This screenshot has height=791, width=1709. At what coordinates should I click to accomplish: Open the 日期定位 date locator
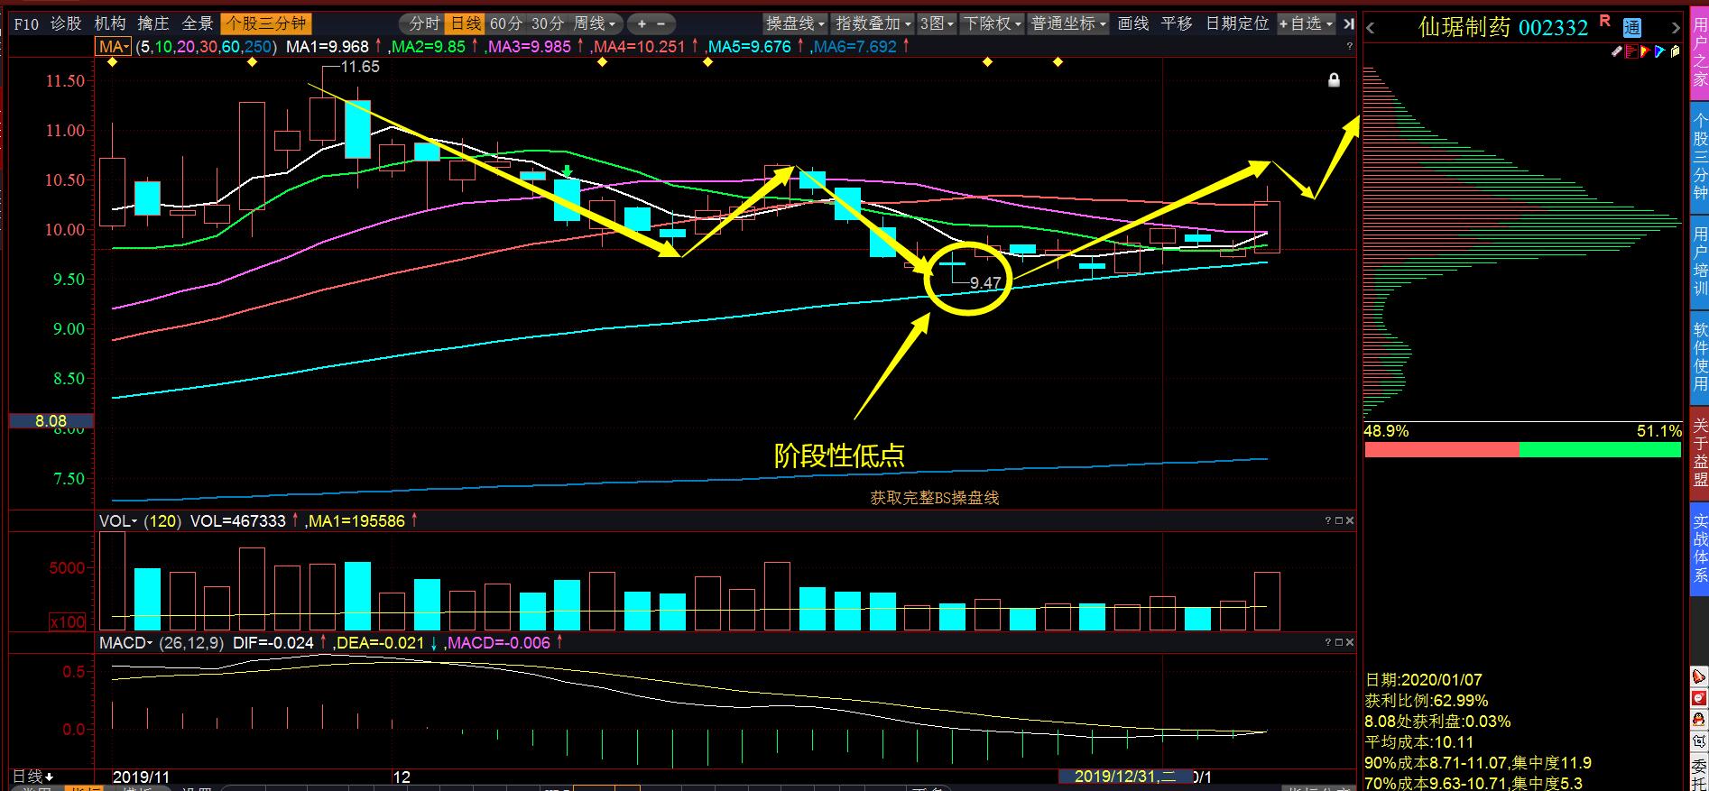[x=1237, y=23]
